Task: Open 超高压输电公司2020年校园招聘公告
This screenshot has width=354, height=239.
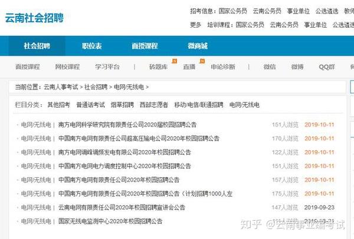Action: tap(139, 138)
